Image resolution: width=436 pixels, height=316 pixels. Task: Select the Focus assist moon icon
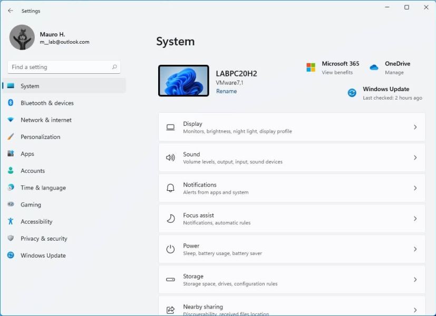tap(169, 218)
